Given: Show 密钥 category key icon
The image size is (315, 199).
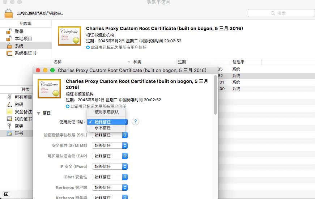Looking at the screenshot, I should tap(9, 126).
